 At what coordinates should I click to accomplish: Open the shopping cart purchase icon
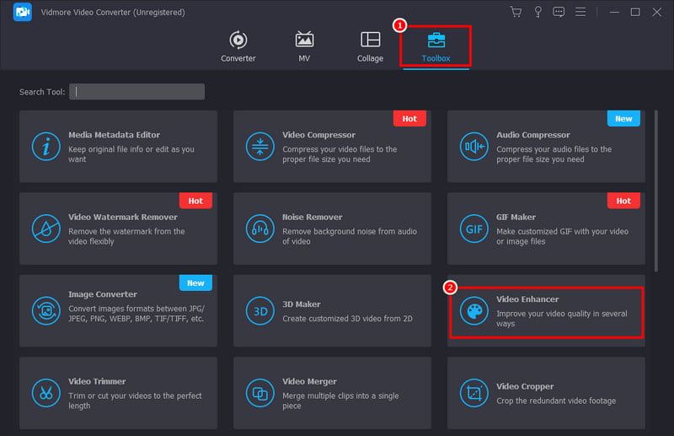click(516, 12)
